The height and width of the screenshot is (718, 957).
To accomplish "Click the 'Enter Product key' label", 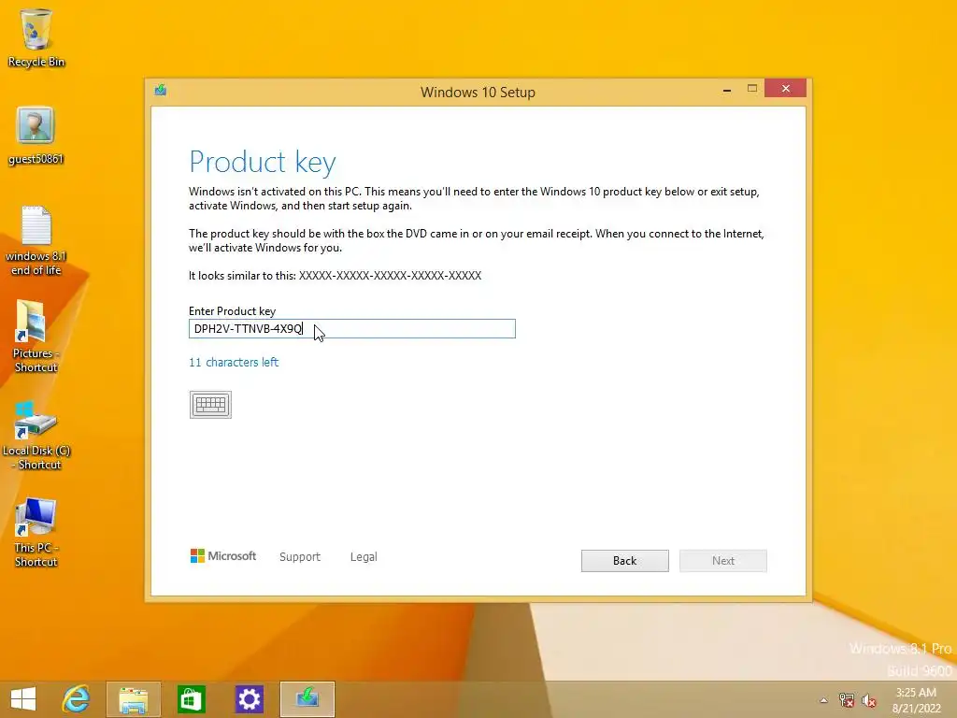I will pyautogui.click(x=232, y=310).
